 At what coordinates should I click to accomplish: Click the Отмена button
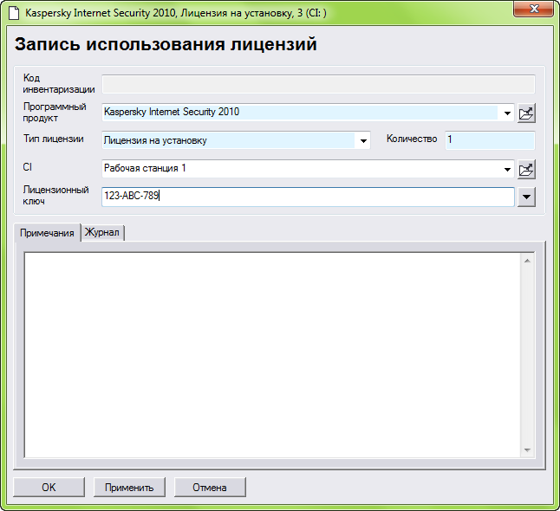click(210, 487)
